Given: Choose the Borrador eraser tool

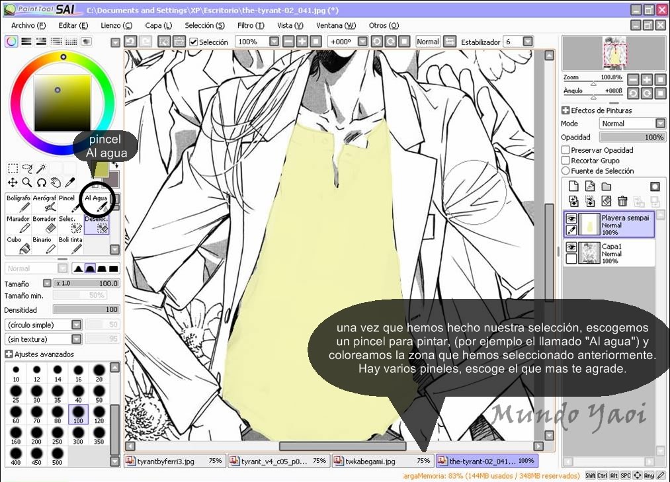Looking at the screenshot, I should click(x=44, y=224).
